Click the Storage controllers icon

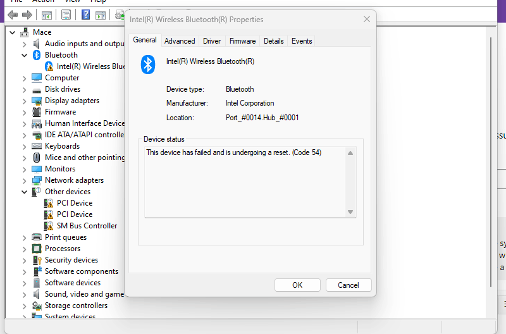[37, 306]
